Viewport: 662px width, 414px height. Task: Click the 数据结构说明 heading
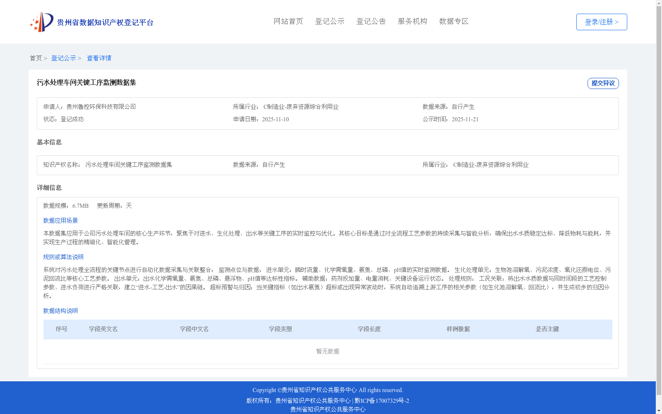point(60,311)
